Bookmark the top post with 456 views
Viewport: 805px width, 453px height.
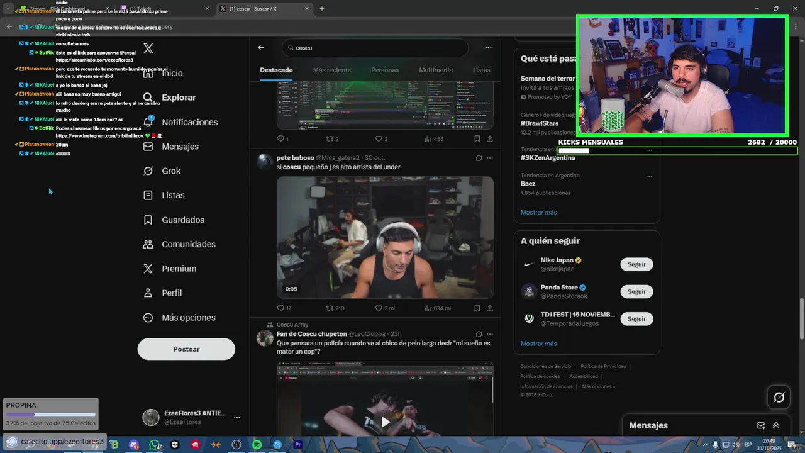point(477,139)
